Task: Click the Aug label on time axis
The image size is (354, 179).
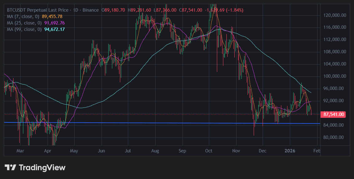Action: click(155, 151)
